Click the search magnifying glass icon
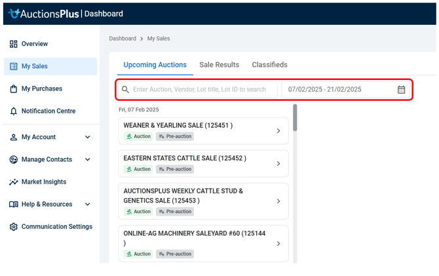 126,90
